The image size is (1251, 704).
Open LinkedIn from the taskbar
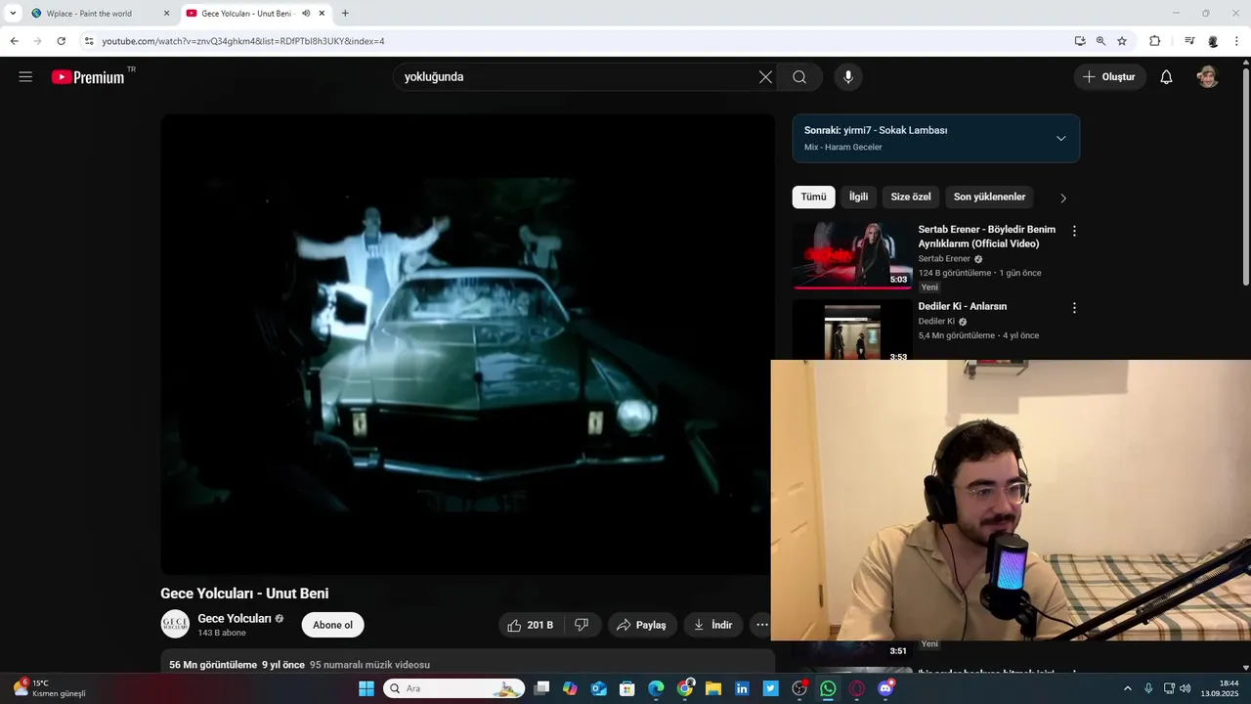coord(742,688)
